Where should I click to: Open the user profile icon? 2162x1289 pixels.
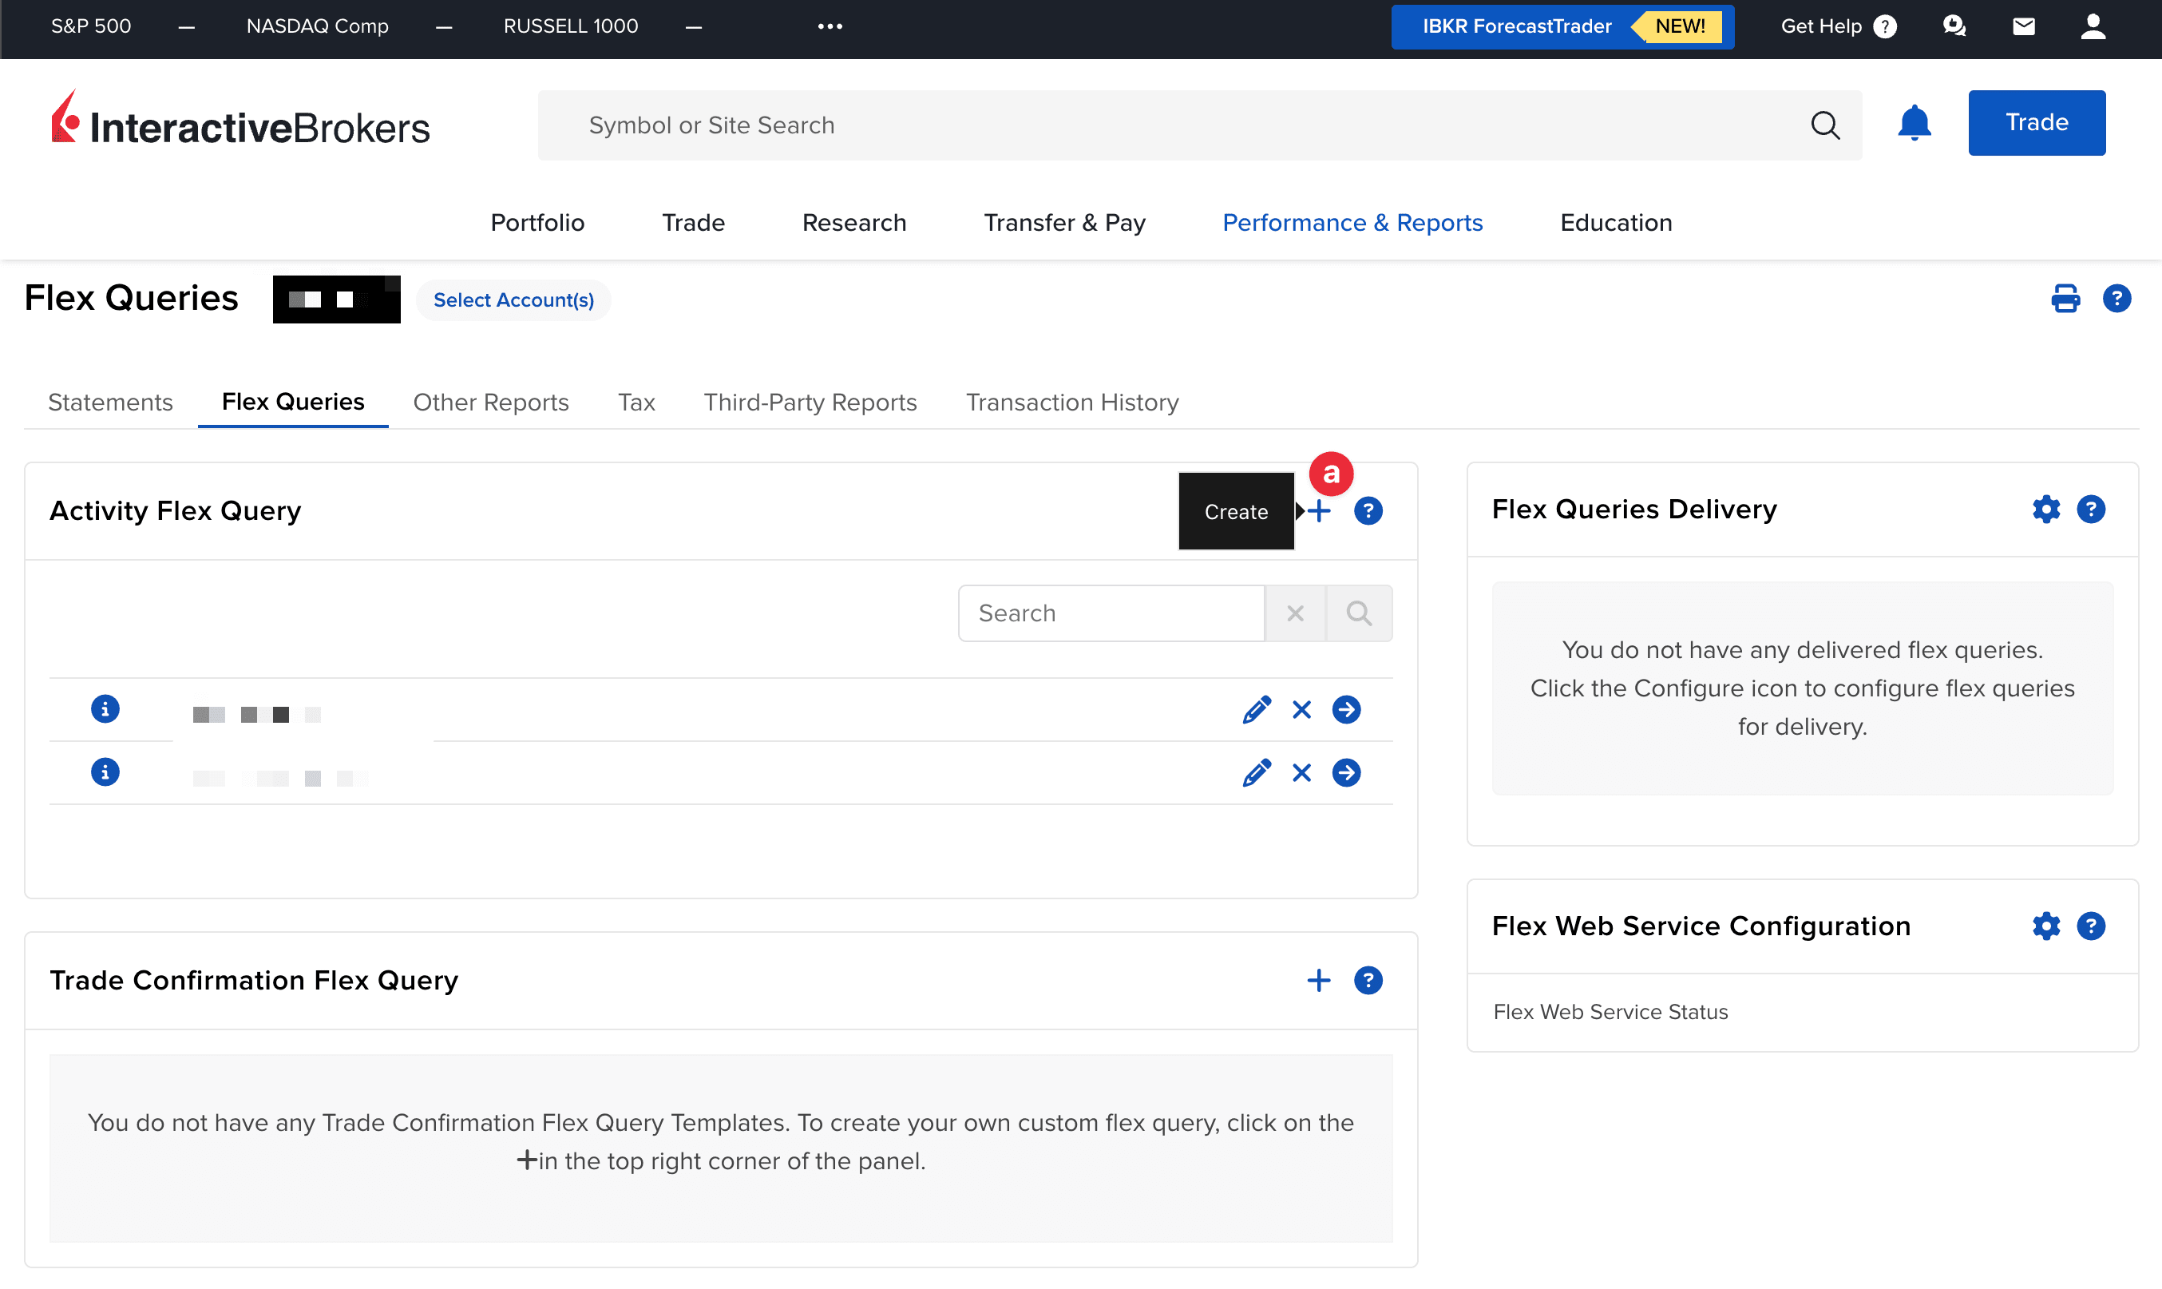[2093, 26]
